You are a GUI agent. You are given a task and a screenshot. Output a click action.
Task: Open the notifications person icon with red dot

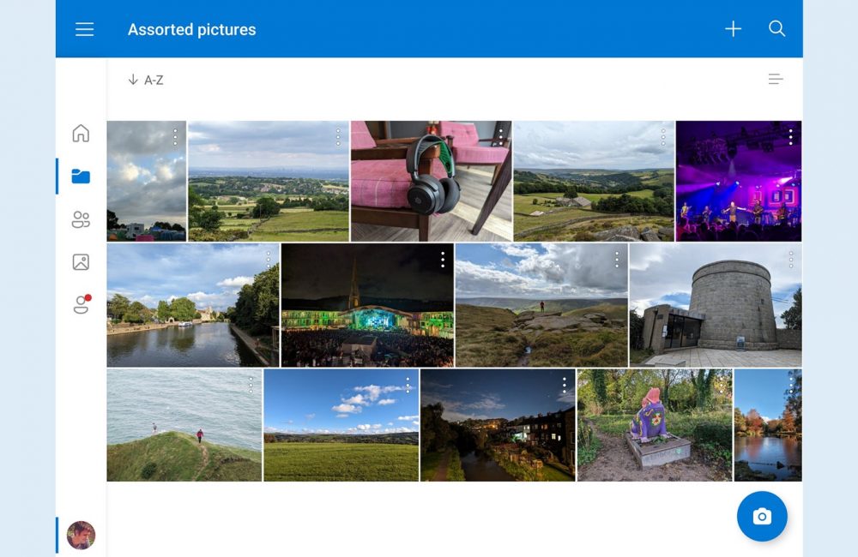click(81, 305)
